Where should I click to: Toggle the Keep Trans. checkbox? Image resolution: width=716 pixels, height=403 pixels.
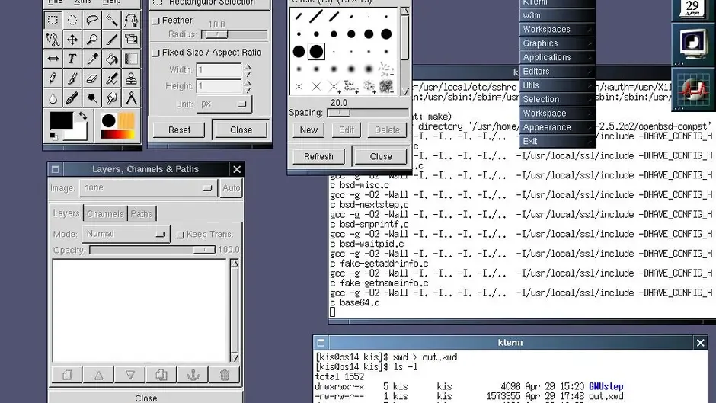point(181,235)
